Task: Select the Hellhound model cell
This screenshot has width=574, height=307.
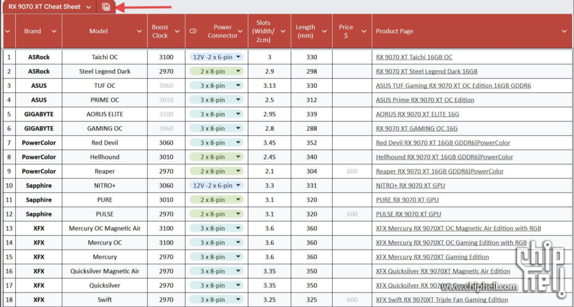Action: click(x=105, y=157)
